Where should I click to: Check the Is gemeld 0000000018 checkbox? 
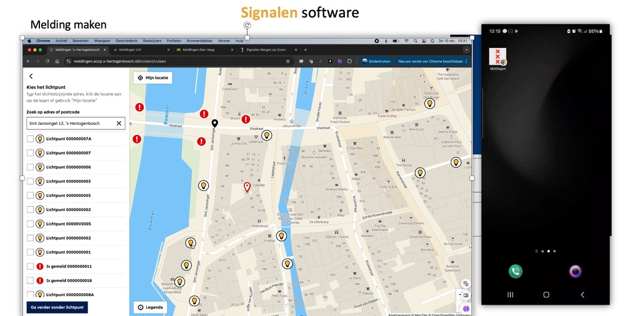(30, 280)
